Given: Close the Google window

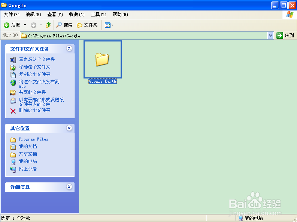Looking at the screenshot, I should (292, 5).
